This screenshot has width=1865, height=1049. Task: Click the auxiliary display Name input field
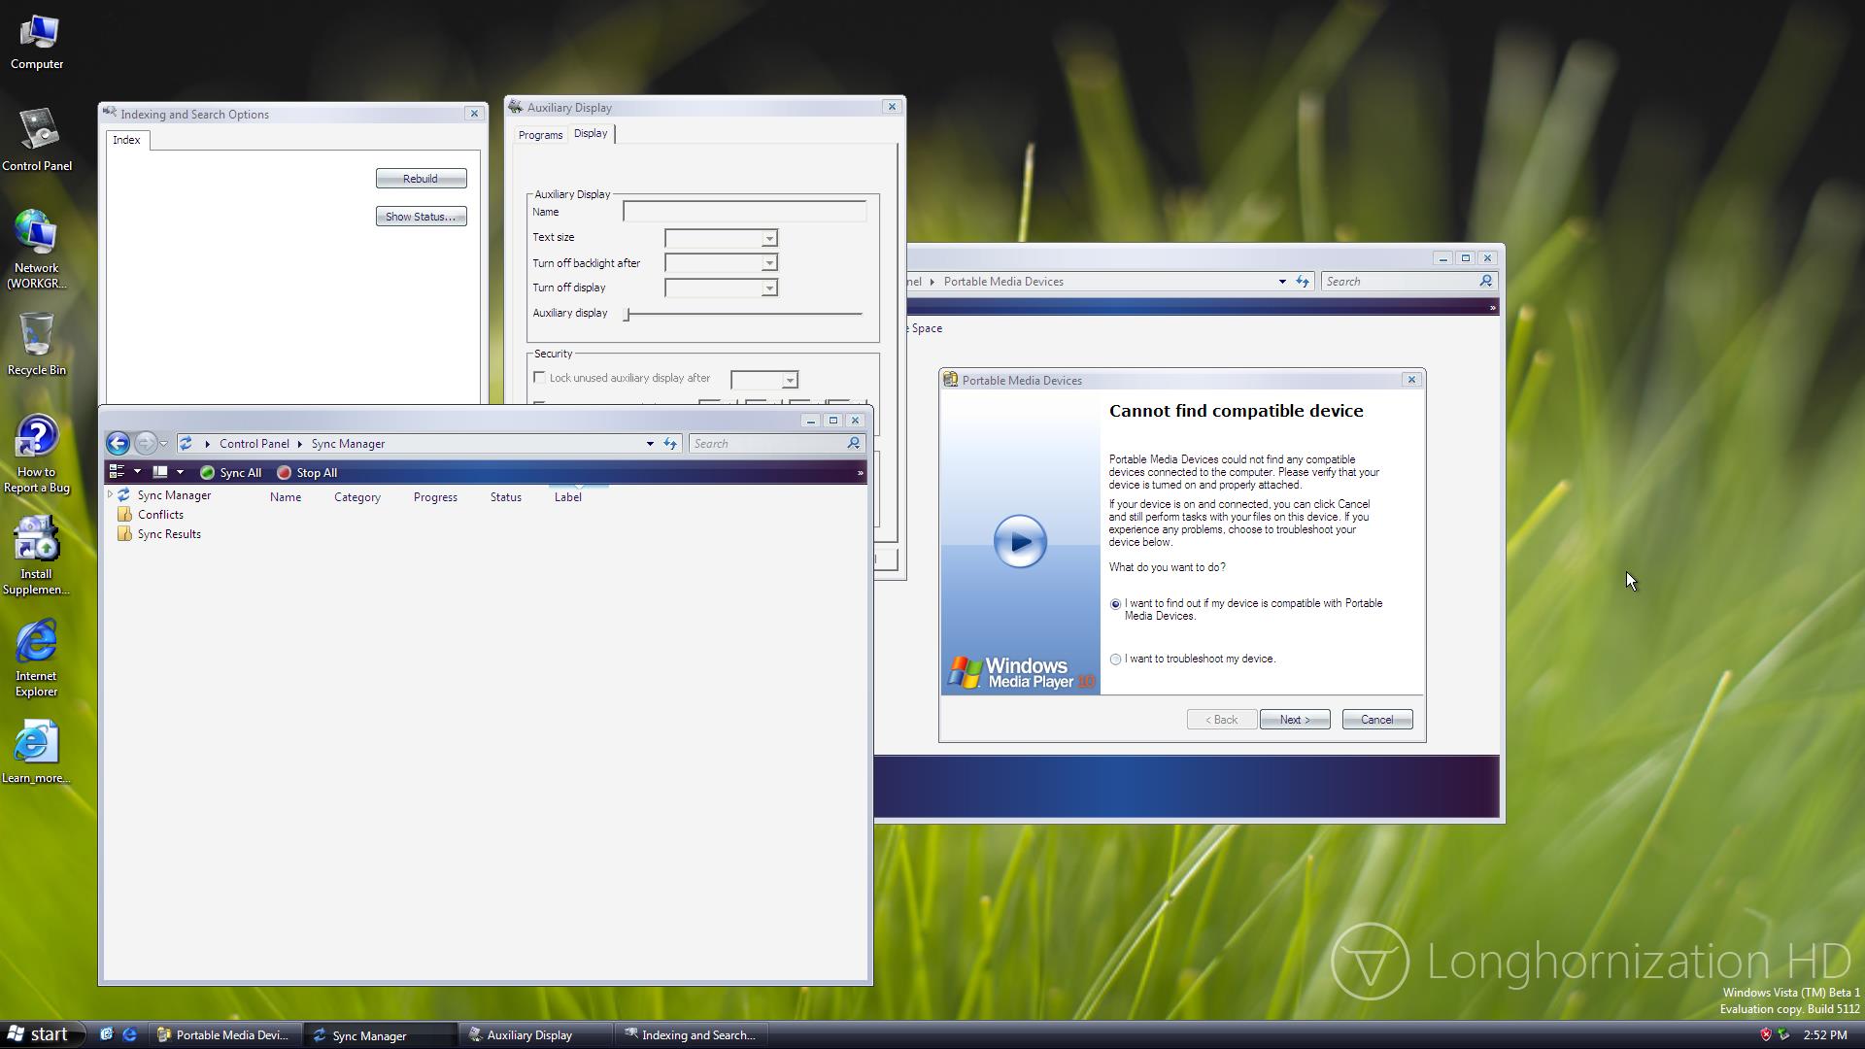744,212
